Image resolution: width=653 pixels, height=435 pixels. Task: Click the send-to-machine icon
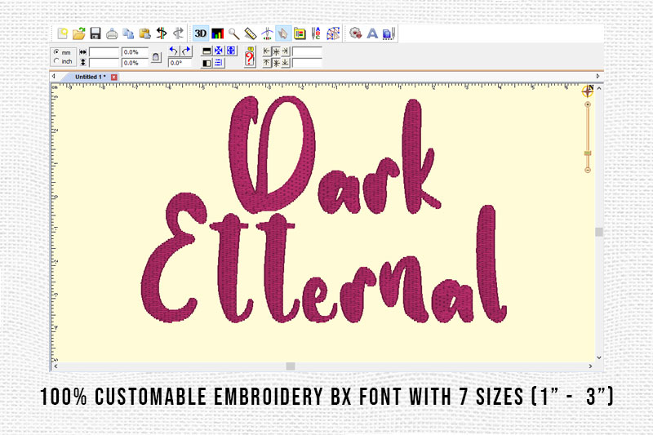pos(389,33)
